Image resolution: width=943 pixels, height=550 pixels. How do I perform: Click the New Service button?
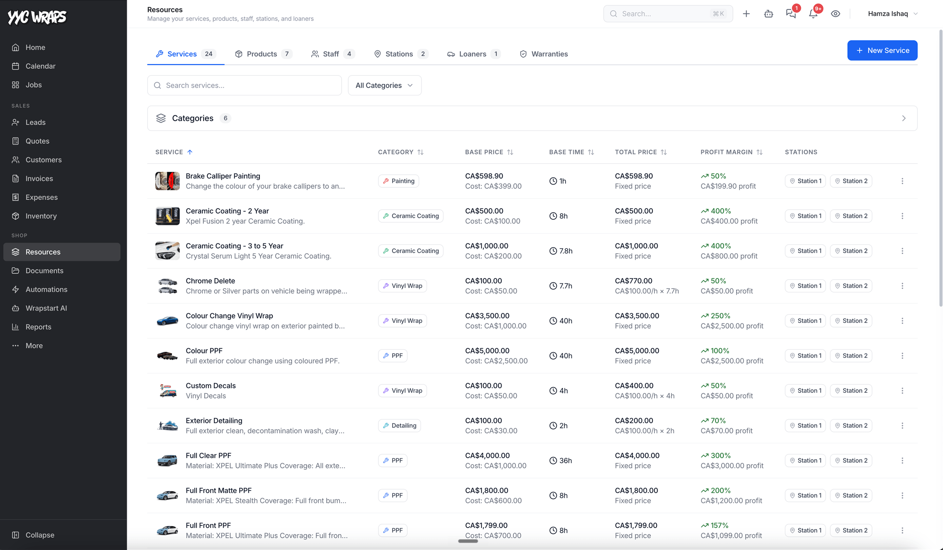pos(882,50)
